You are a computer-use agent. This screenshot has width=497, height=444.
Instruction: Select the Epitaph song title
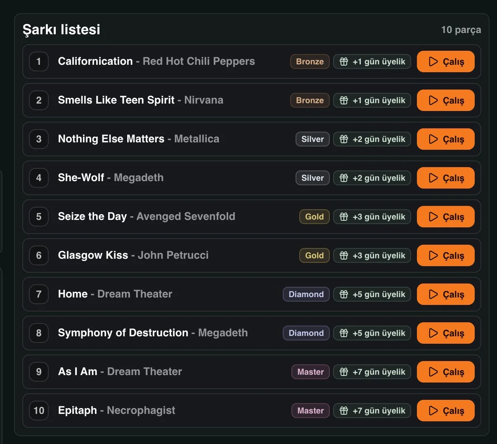click(78, 411)
